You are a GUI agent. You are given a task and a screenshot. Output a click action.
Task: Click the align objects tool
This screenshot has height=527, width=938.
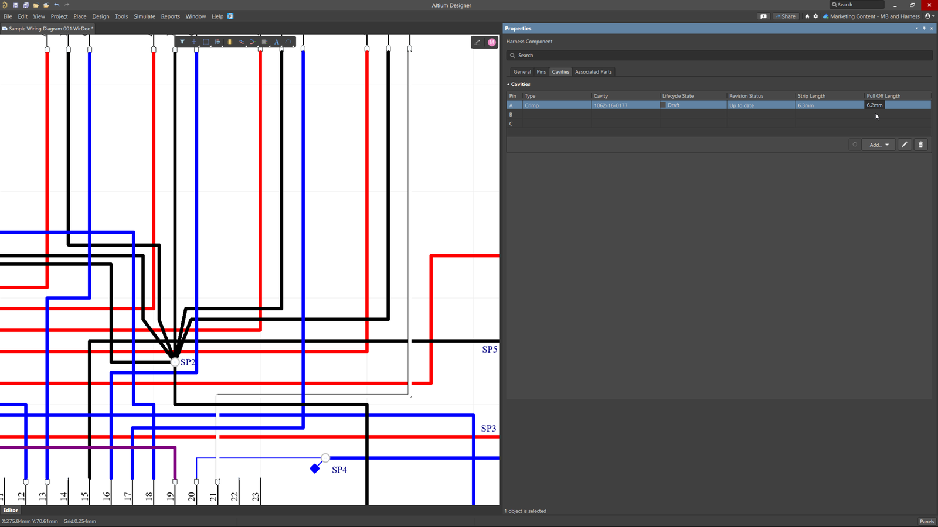217,42
